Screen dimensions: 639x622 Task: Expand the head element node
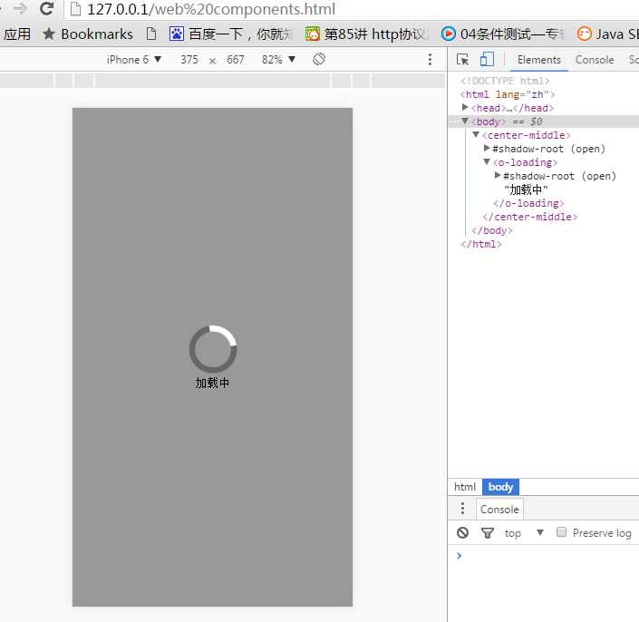click(x=465, y=107)
